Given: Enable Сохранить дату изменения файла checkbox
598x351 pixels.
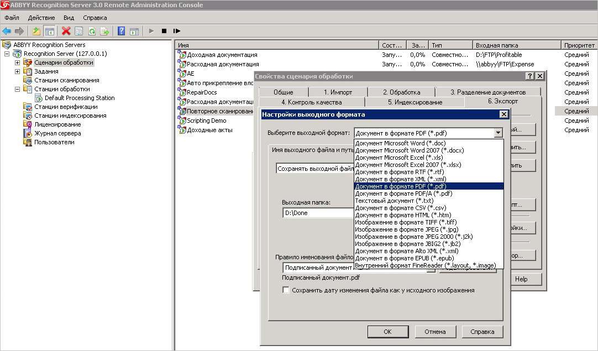Looking at the screenshot, I should coord(286,290).
